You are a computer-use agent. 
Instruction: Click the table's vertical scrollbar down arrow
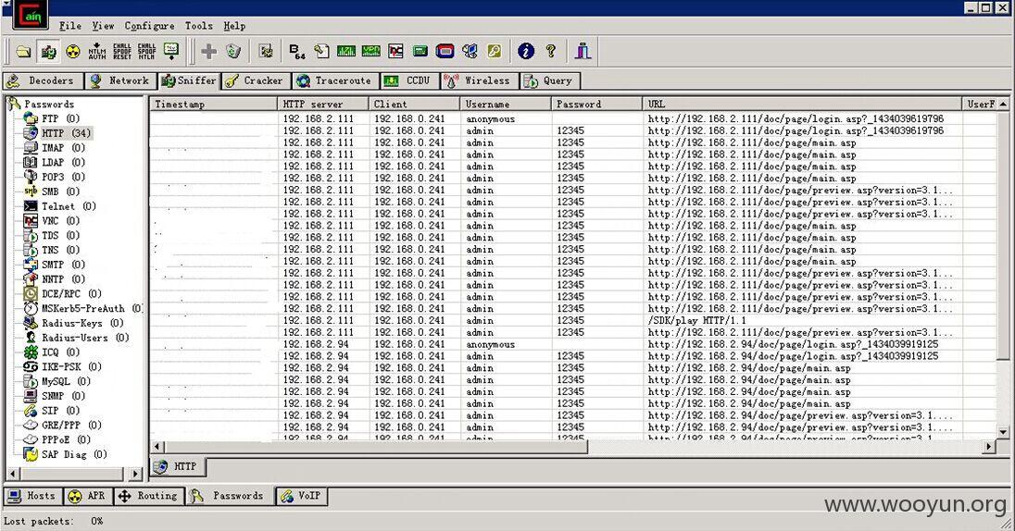point(1003,432)
